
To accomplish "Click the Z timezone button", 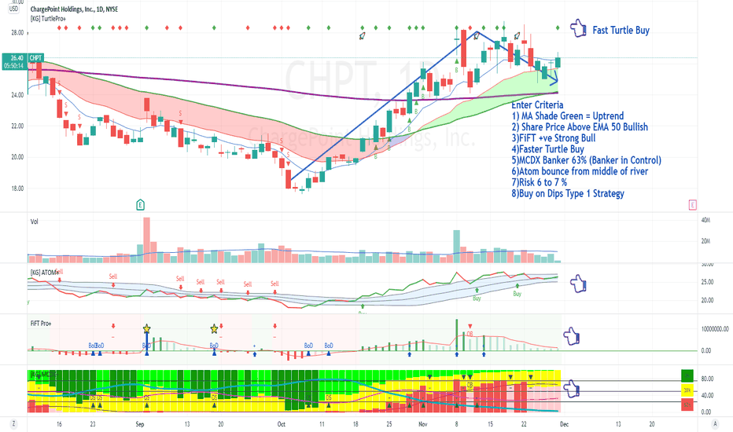I will point(13,424).
